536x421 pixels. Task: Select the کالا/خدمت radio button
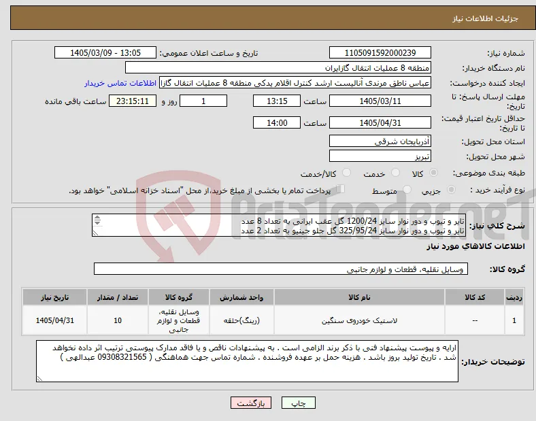346,173
